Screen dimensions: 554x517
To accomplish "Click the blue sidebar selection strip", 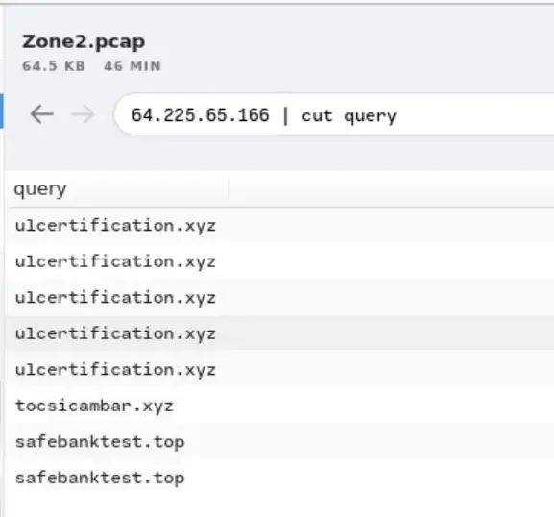I will (x=1, y=111).
